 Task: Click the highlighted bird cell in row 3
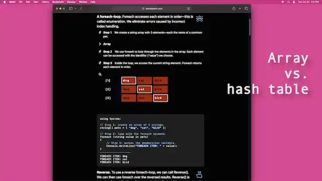point(160,98)
